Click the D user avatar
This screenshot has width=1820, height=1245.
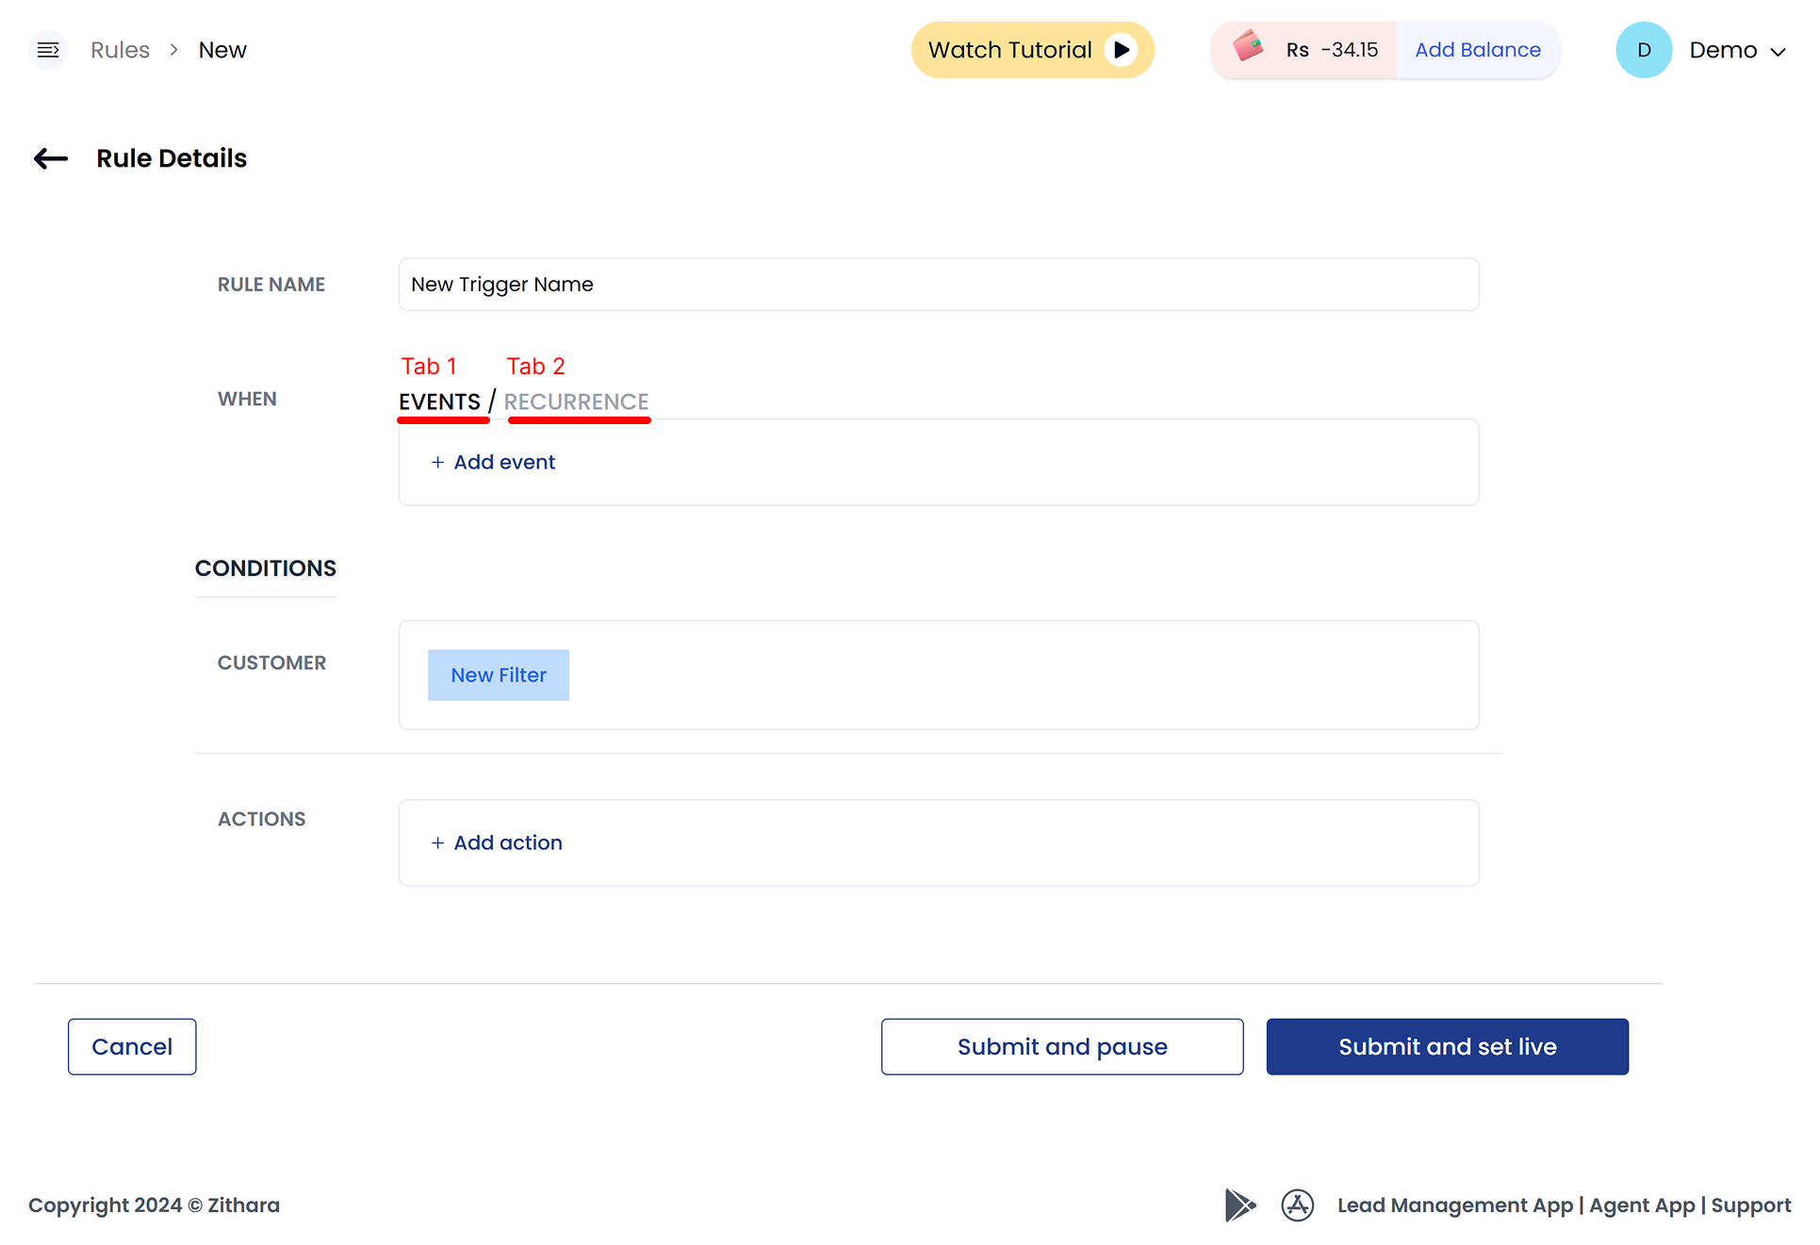[x=1644, y=50]
